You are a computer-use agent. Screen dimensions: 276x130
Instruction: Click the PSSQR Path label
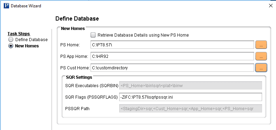pyautogui.click(x=77, y=109)
